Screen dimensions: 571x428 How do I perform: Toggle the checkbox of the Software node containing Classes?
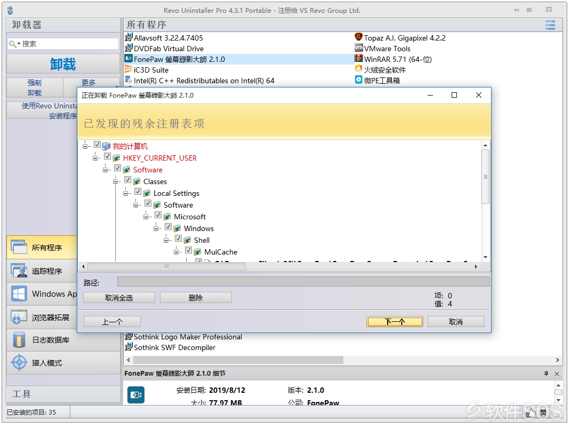tap(117, 168)
